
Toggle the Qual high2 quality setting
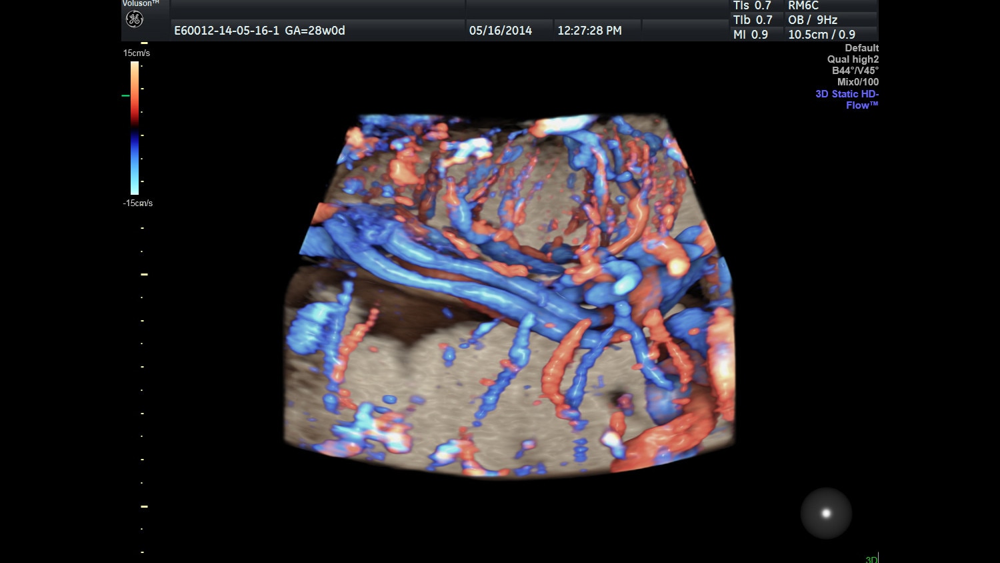853,59
